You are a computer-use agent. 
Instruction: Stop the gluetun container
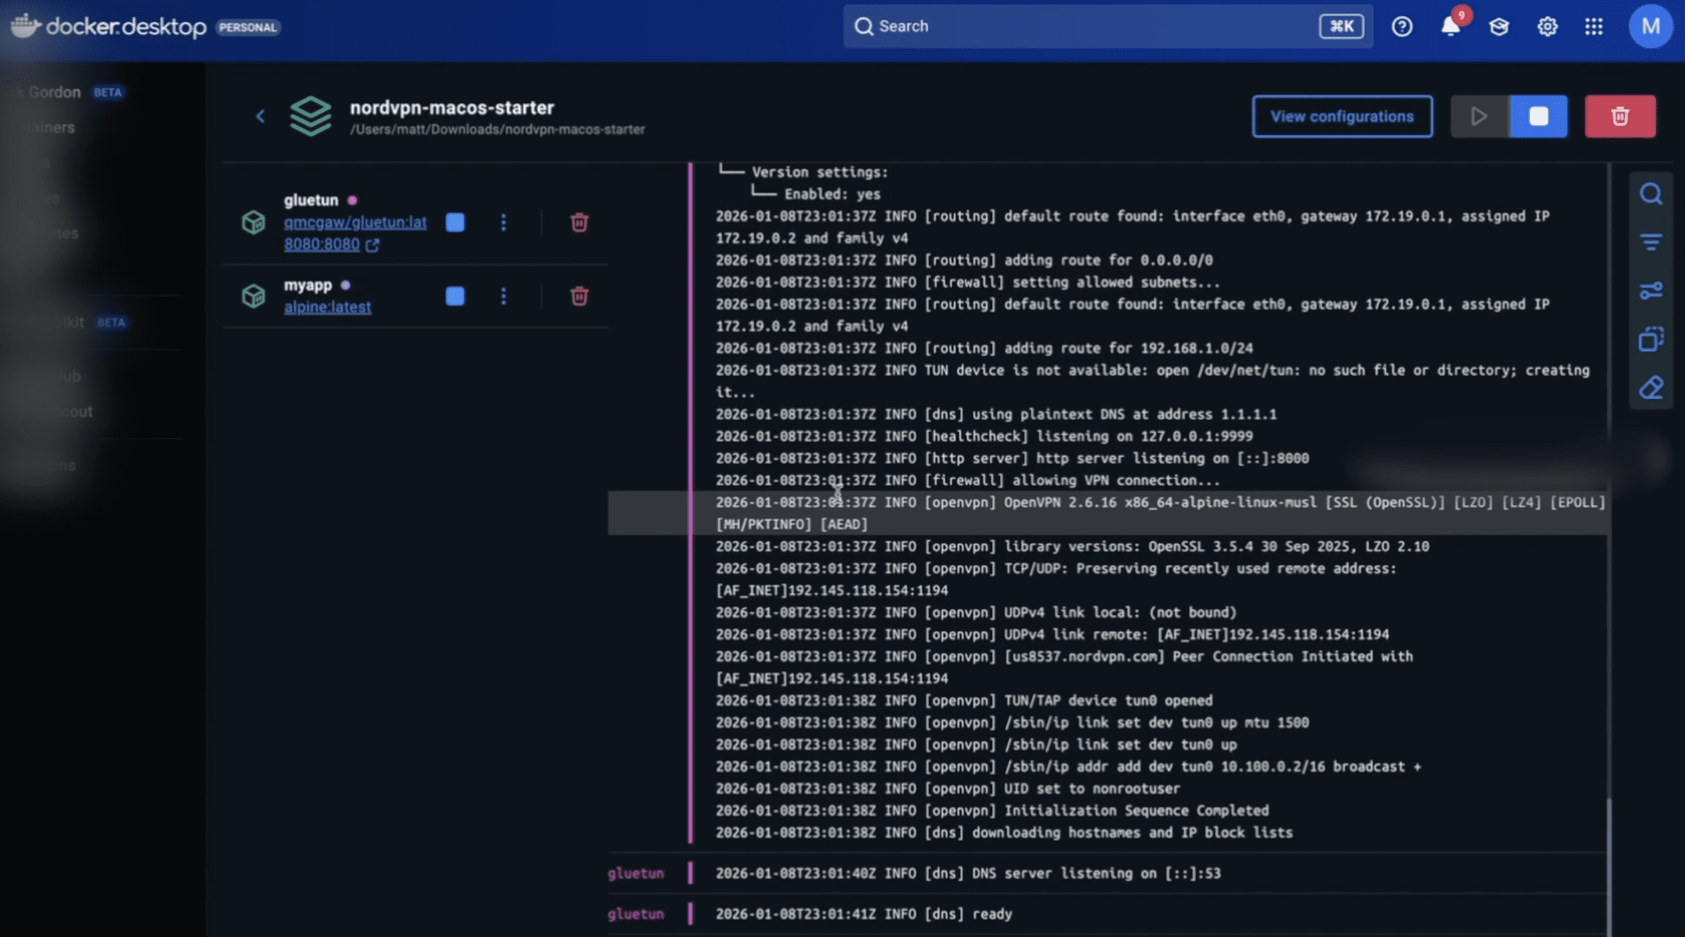click(455, 222)
